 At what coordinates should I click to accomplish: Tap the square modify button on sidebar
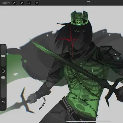pyautogui.click(x=3, y=71)
